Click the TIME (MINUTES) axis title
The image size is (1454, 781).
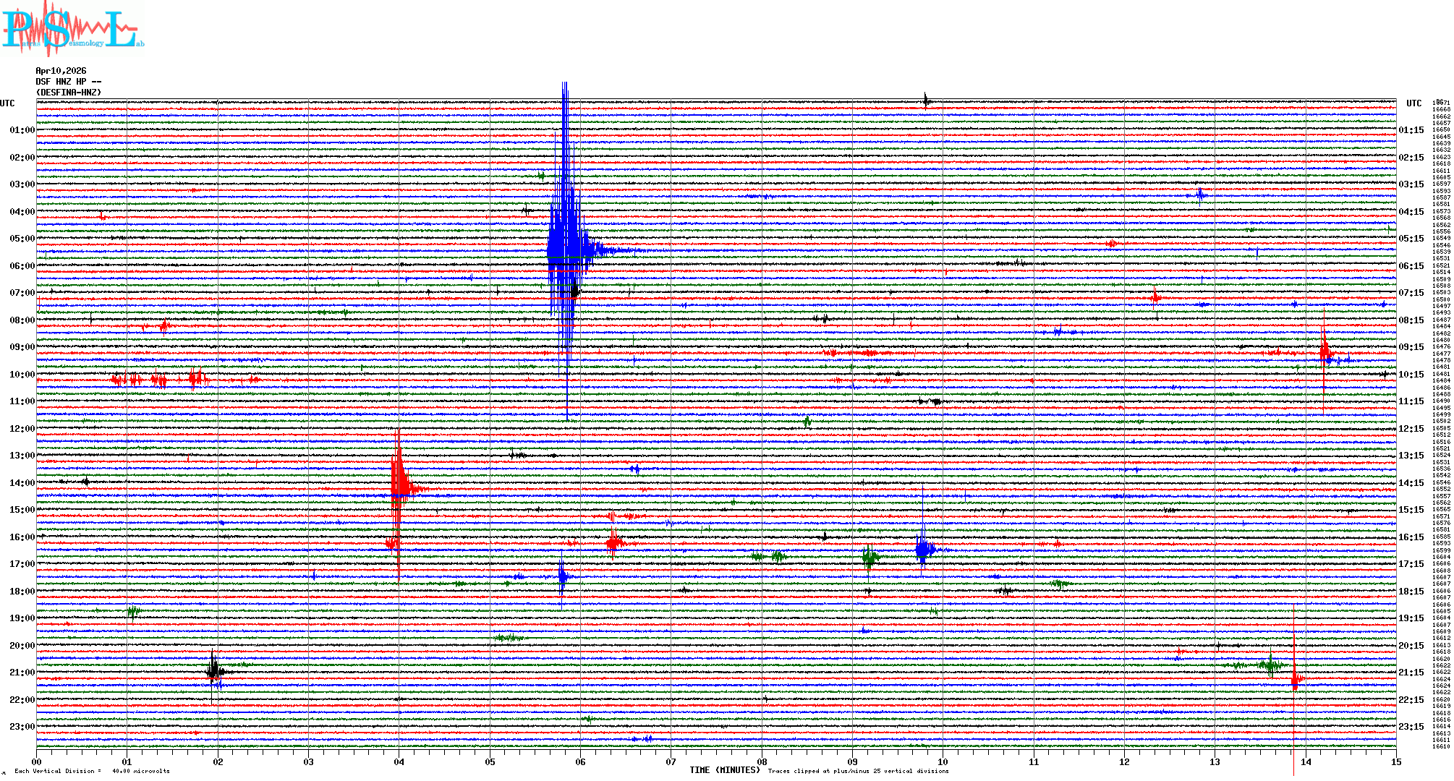pos(725,770)
